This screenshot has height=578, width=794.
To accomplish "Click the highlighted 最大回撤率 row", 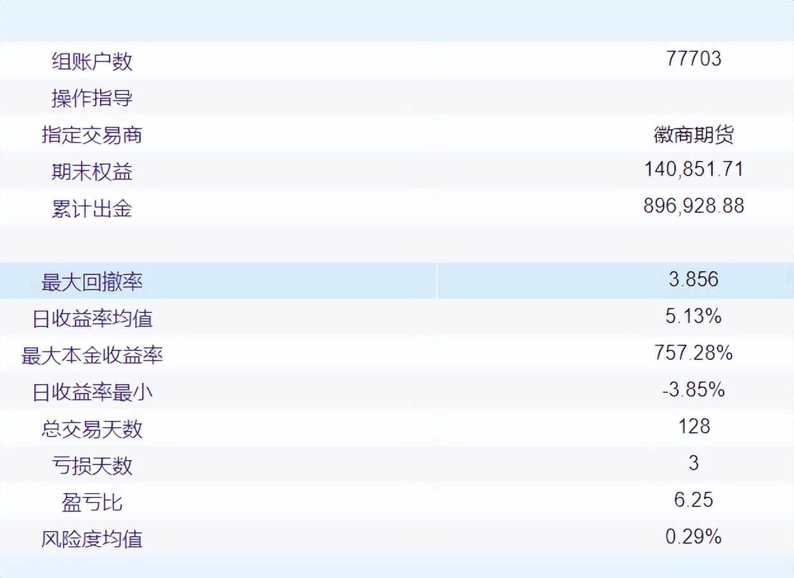I will pos(93,282).
